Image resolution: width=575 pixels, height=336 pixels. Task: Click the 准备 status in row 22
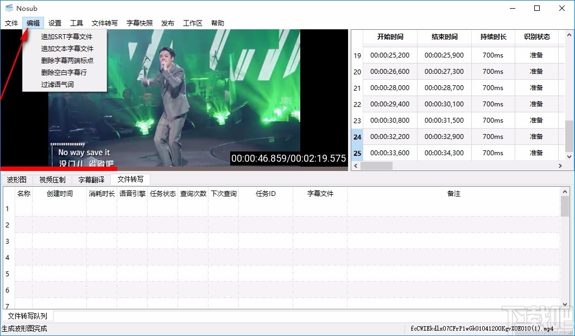(x=536, y=104)
